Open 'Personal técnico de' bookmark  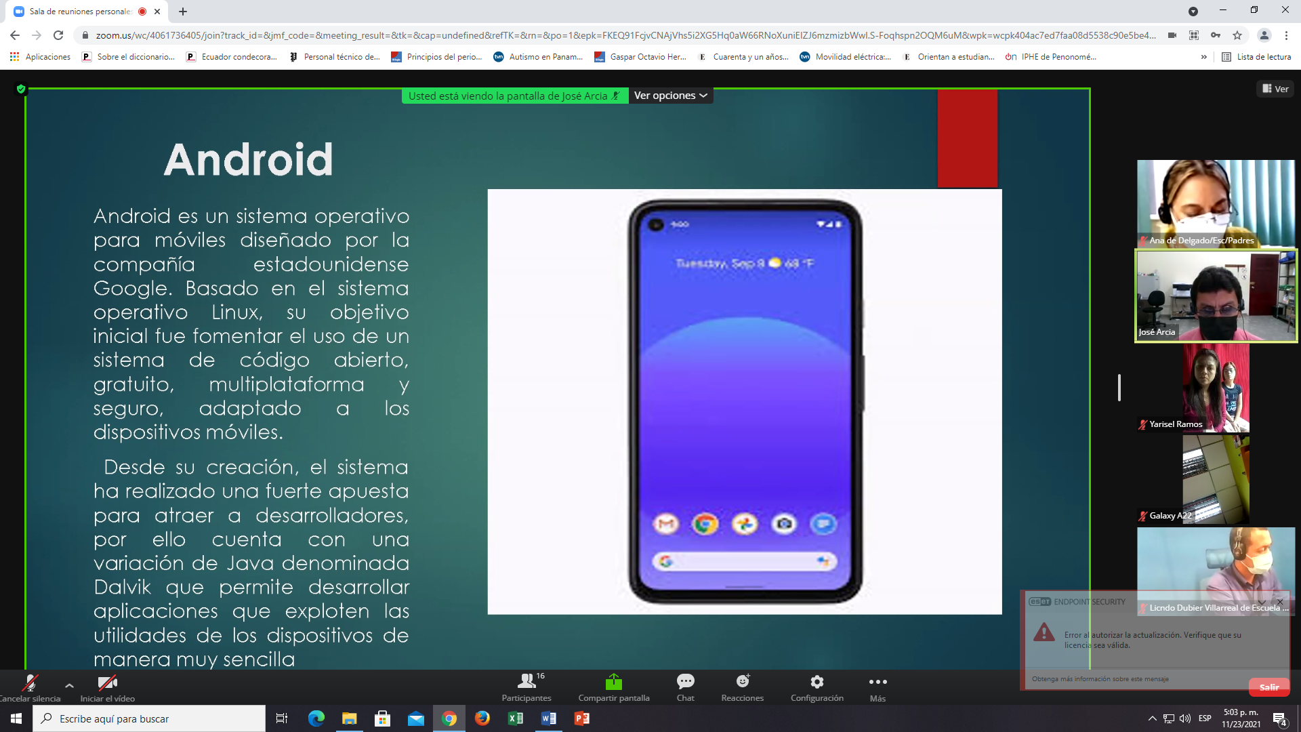[335, 57]
